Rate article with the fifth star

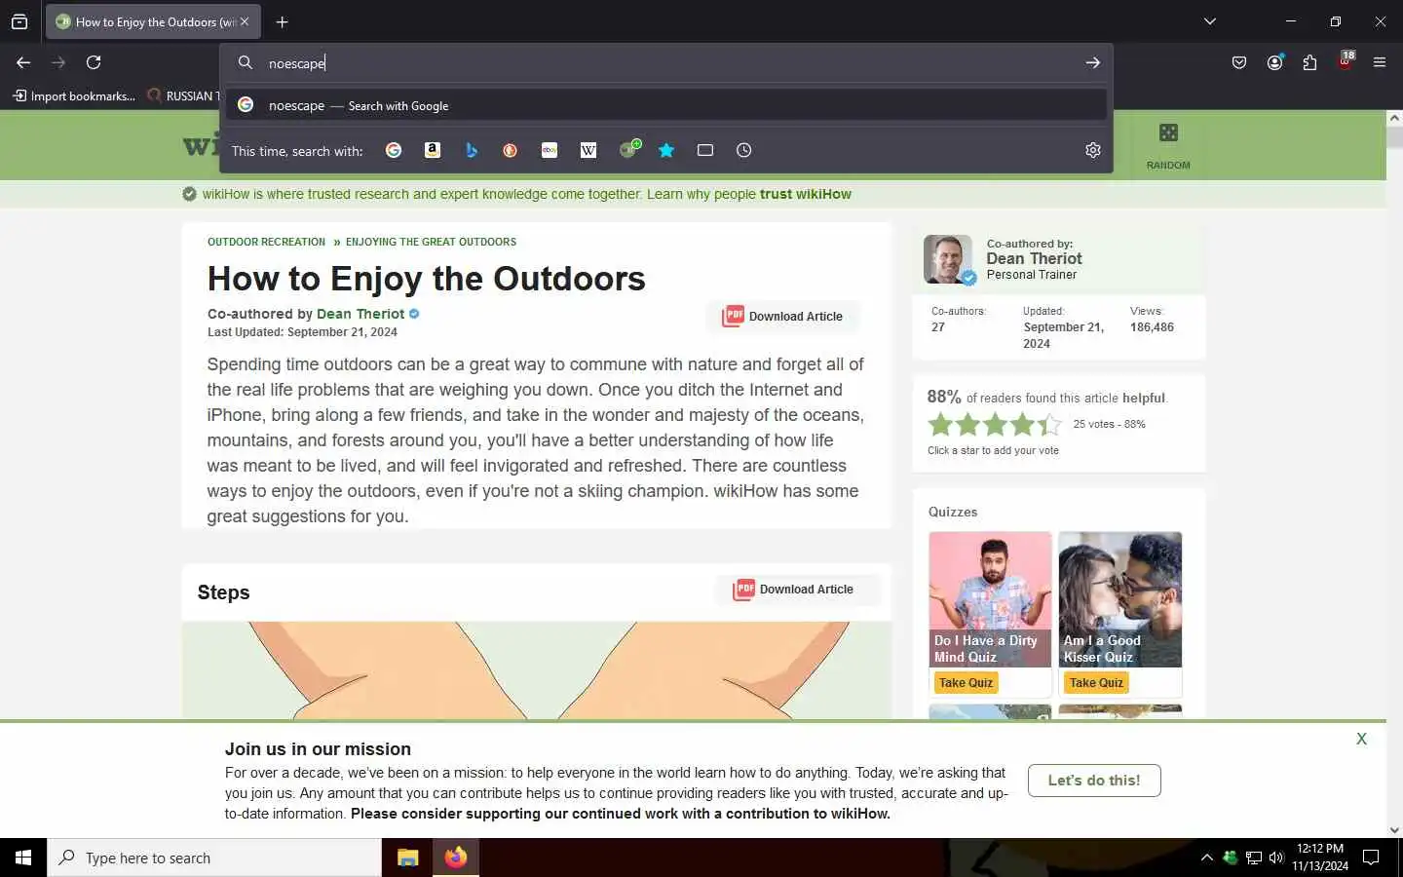pos(1049,424)
